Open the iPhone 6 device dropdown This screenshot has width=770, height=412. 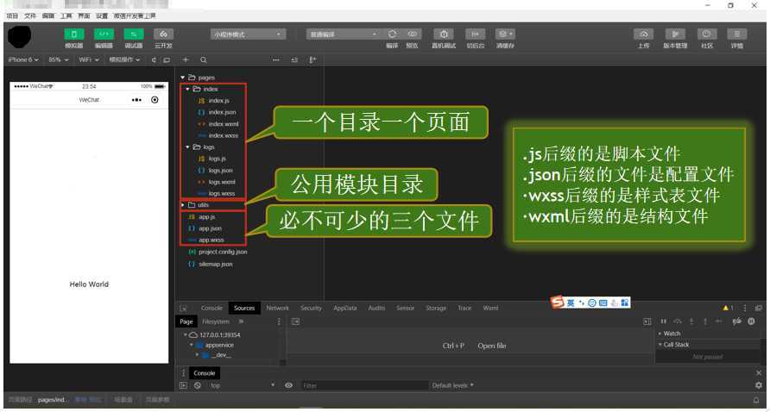pos(23,59)
